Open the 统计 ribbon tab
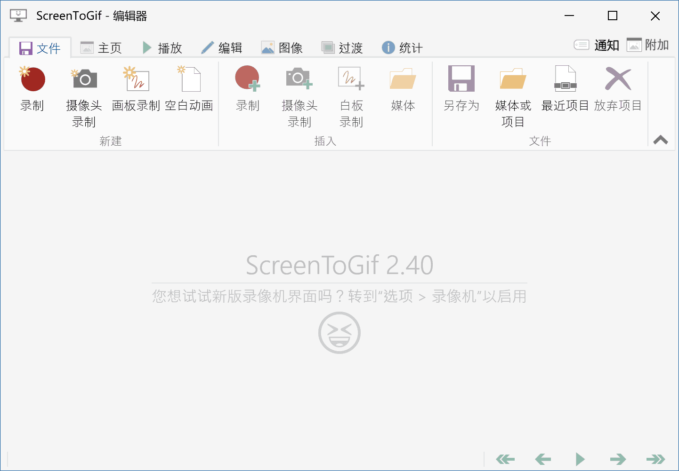The height and width of the screenshot is (471, 679). click(402, 48)
